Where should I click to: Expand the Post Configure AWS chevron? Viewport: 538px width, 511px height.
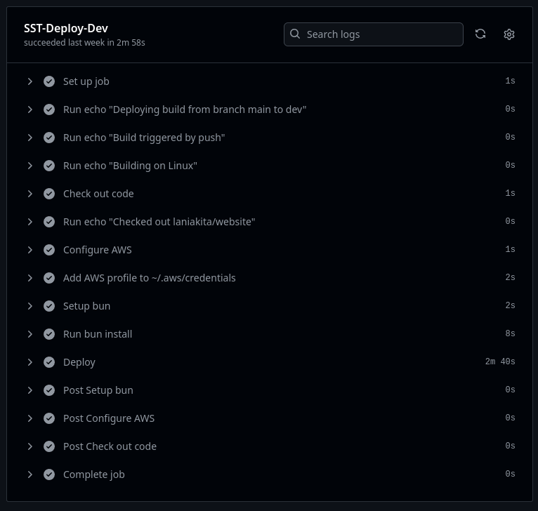click(30, 418)
